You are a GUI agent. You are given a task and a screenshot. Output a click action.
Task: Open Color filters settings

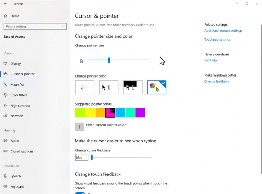19,95
